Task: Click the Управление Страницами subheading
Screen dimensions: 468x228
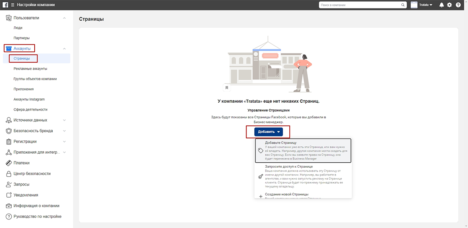Action: click(x=268, y=110)
